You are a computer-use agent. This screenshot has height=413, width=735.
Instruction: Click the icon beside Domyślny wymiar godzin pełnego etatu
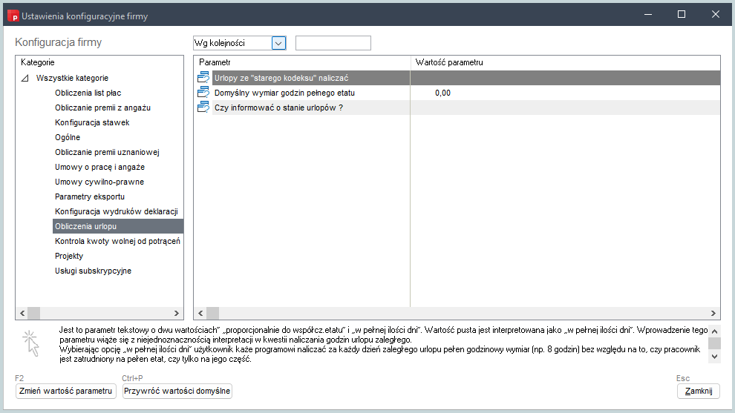[x=203, y=93]
